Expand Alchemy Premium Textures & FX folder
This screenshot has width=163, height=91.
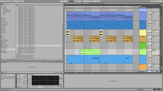16,58
